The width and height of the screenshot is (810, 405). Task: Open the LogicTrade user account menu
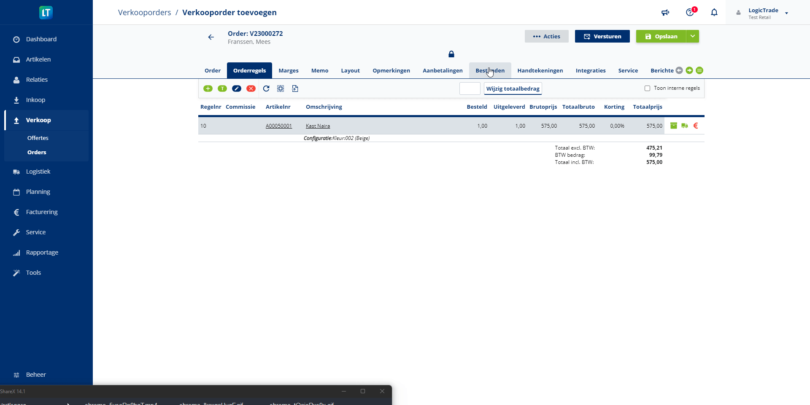764,13
